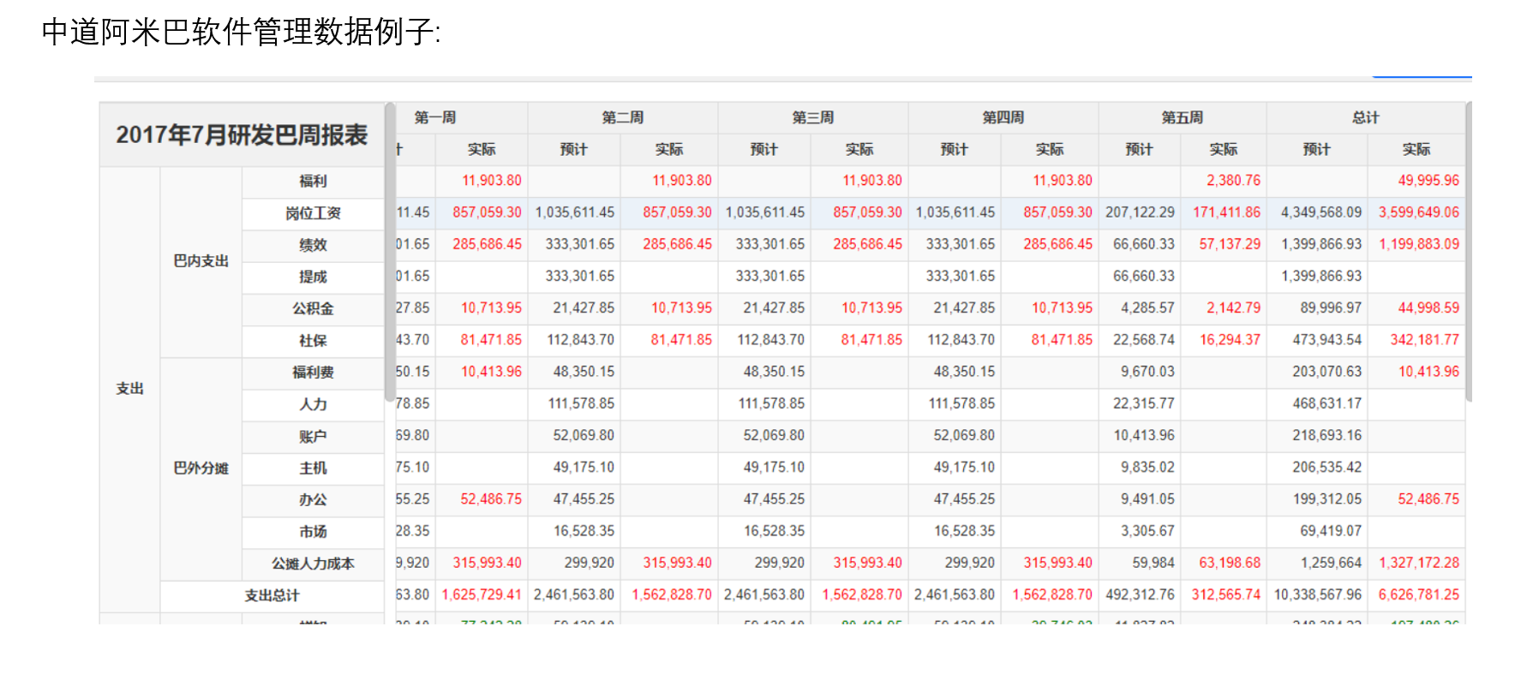This screenshot has width=1527, height=686.
Task: Click the total cell 89,996.97
Action: tap(1317, 307)
